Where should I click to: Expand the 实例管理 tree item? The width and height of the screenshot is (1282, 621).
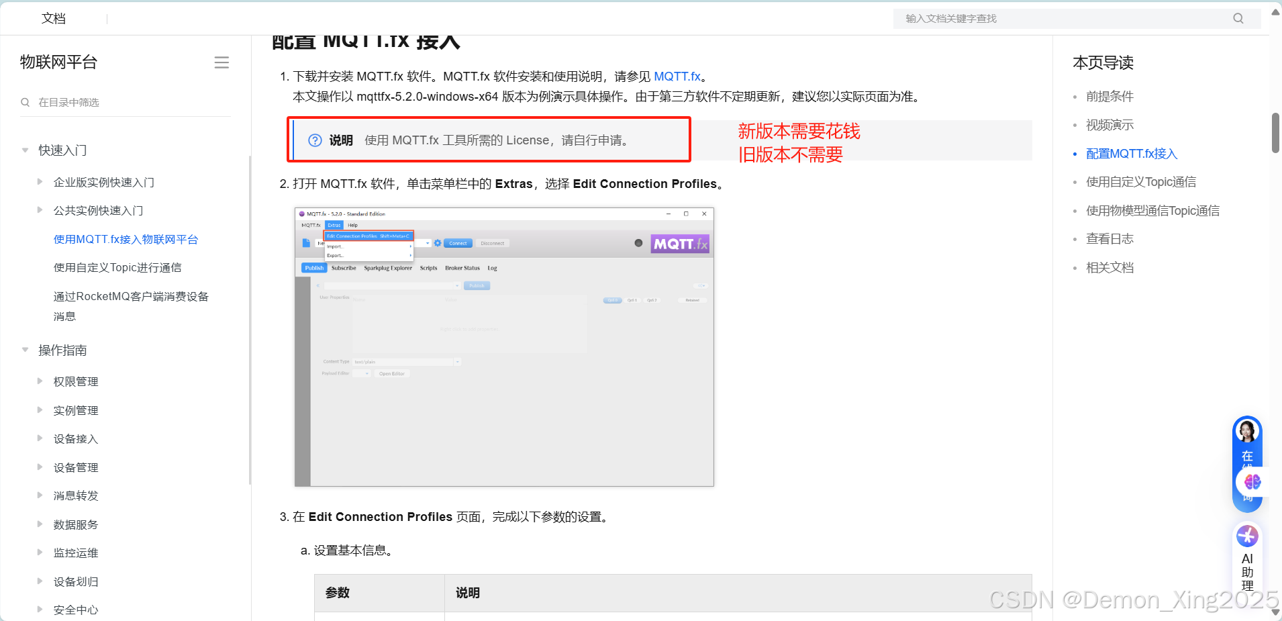click(x=40, y=410)
